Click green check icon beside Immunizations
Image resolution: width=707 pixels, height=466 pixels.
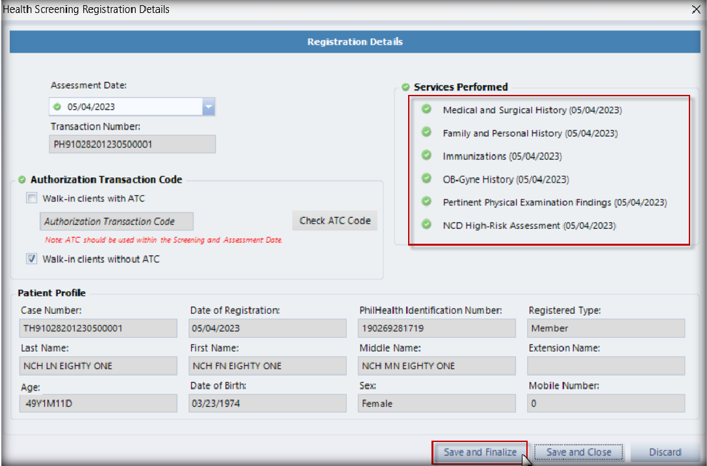[426, 155]
